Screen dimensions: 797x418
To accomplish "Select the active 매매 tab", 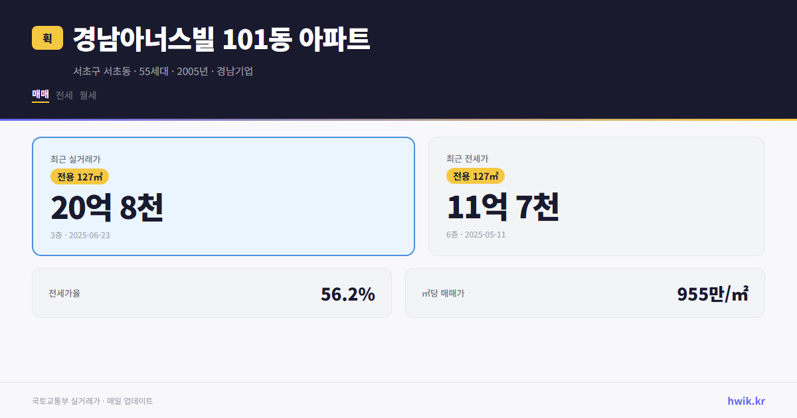I will click(x=39, y=95).
